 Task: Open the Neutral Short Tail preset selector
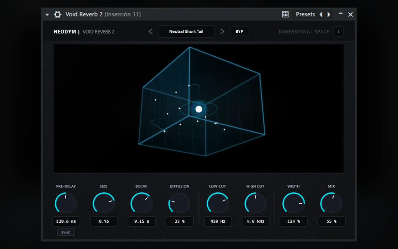[186, 31]
